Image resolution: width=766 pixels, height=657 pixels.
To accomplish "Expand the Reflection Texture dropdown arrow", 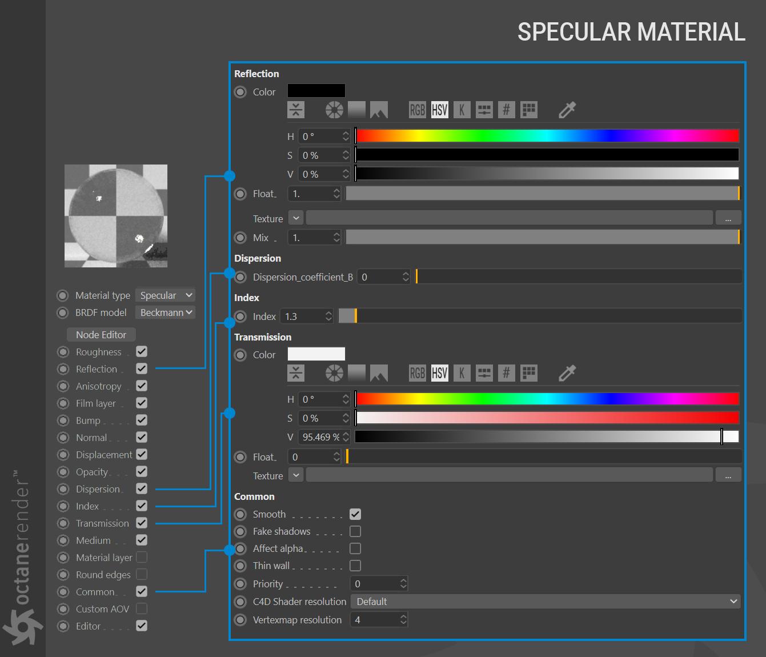I will [296, 218].
